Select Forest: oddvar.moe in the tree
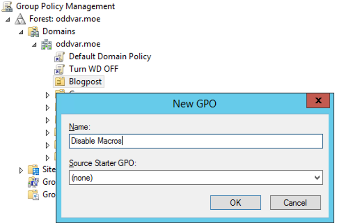Image resolution: width=337 pixels, height=224 pixels. click(x=65, y=19)
